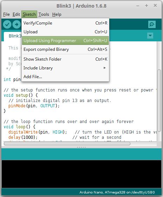Click the vertical editor scrollbar thumb

[159, 101]
